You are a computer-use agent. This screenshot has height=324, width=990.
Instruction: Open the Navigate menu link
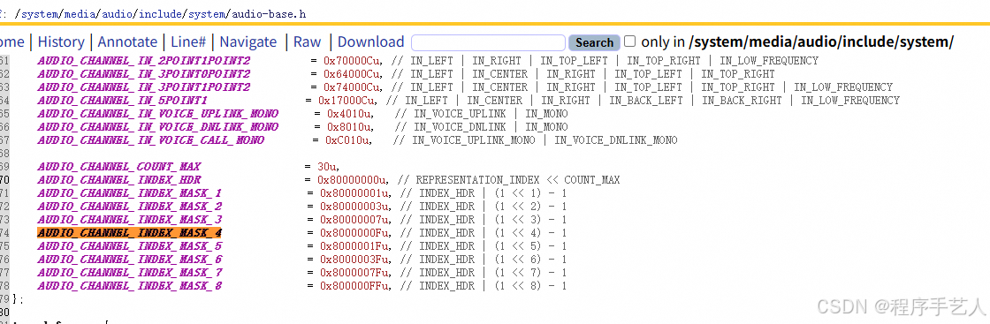click(248, 42)
